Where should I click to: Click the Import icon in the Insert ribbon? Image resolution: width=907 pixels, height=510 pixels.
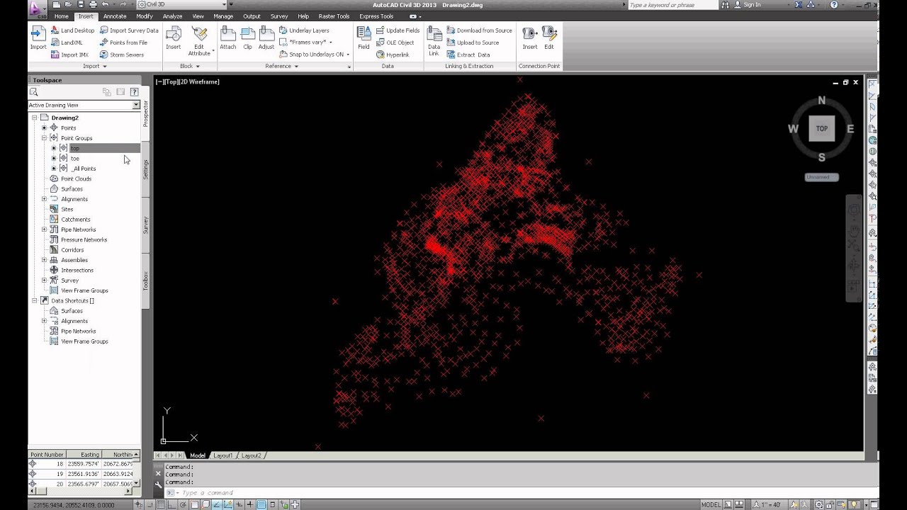(38, 38)
